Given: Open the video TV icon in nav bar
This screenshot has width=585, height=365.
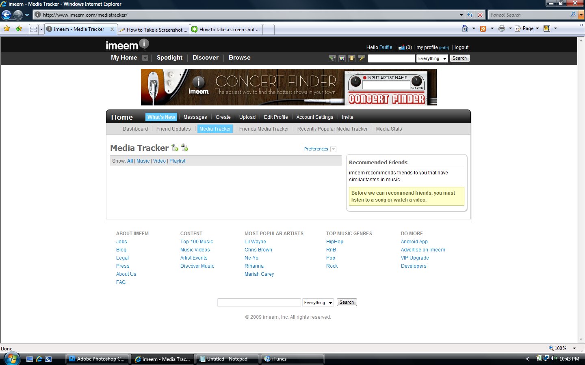Looking at the screenshot, I should 342,58.
